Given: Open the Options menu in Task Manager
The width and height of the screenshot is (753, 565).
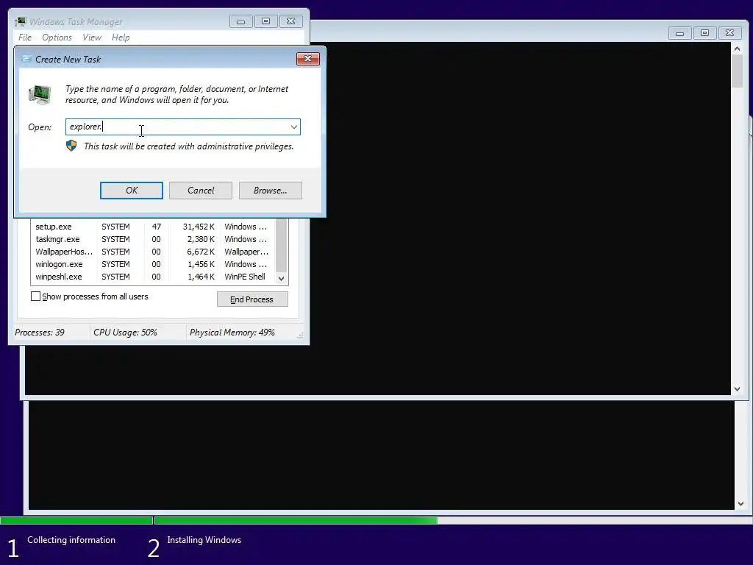Looking at the screenshot, I should click(57, 38).
